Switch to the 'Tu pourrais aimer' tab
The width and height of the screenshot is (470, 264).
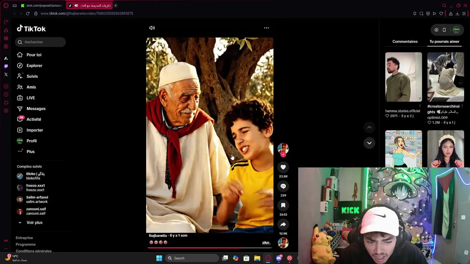click(444, 41)
